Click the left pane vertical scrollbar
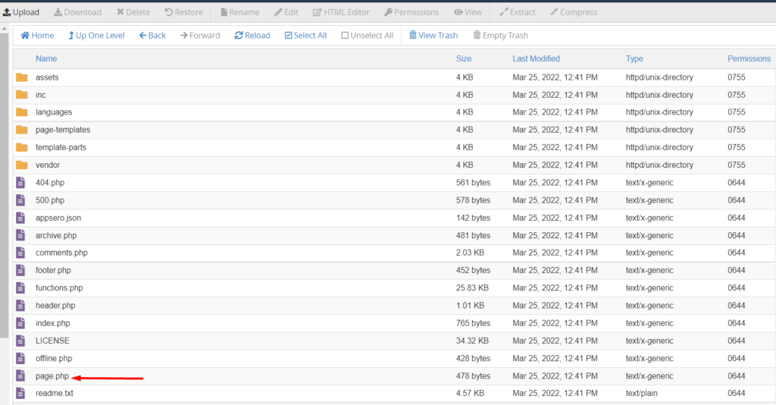 5,186
